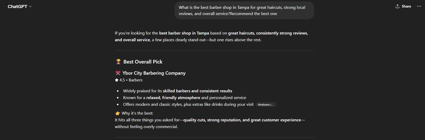
Task: Click the Best Overall Pick heading
Action: 143,62
